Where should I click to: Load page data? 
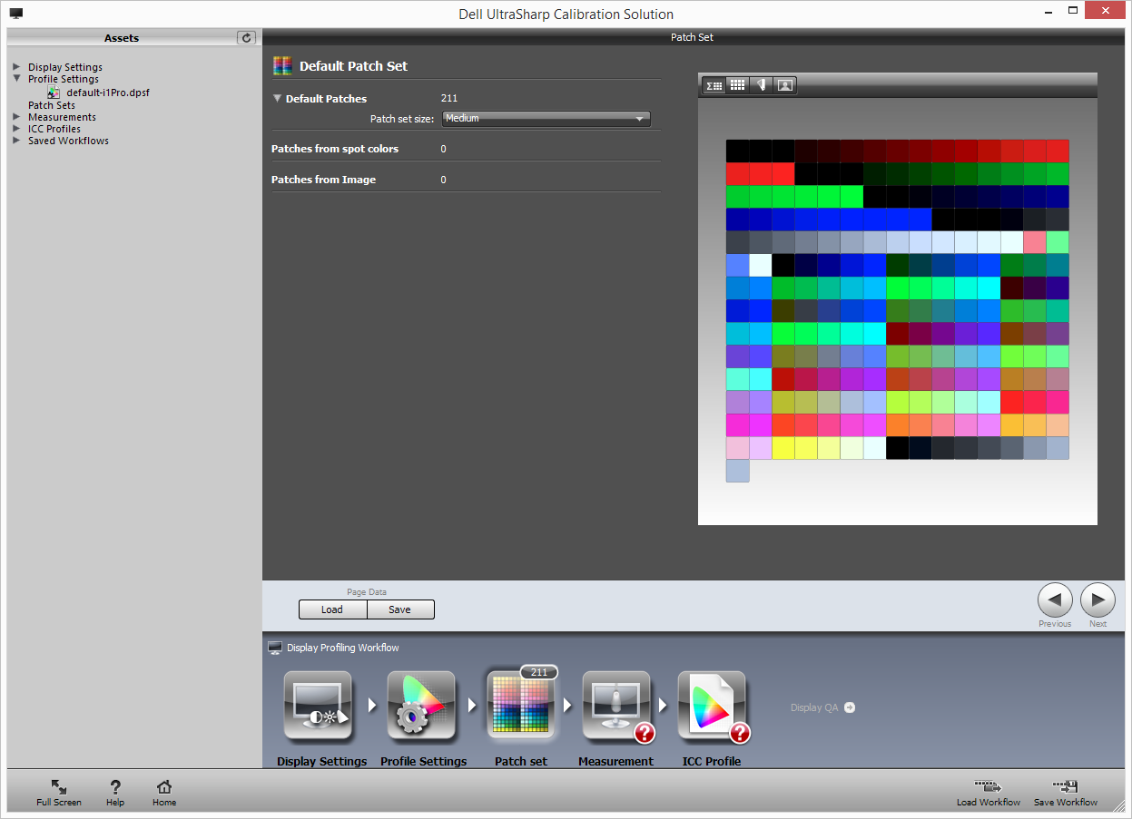tap(332, 609)
